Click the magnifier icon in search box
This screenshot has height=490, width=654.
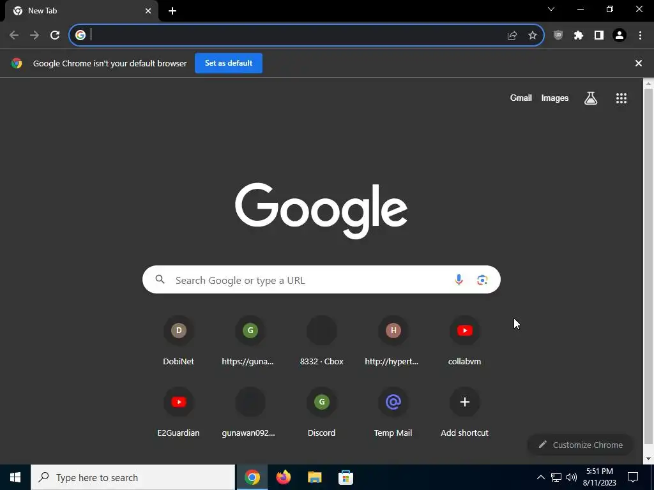pyautogui.click(x=160, y=279)
